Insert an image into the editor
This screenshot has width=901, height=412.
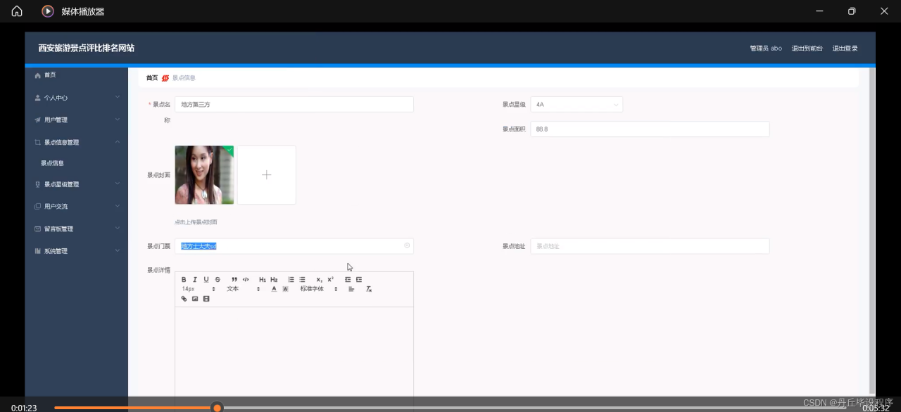coord(195,299)
